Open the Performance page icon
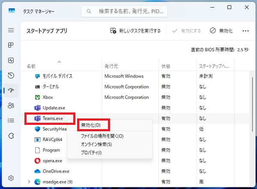 coord(11,60)
